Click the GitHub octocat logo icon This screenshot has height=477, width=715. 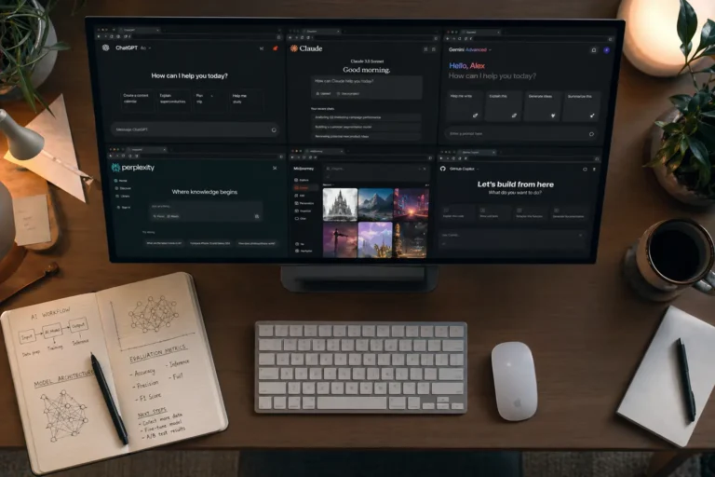443,169
